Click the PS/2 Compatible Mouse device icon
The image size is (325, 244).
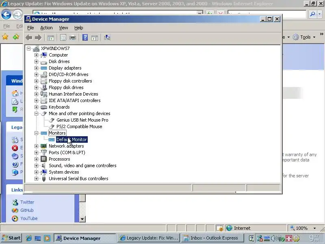tap(52, 126)
